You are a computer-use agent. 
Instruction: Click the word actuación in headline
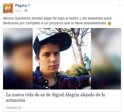click(x=16, y=100)
